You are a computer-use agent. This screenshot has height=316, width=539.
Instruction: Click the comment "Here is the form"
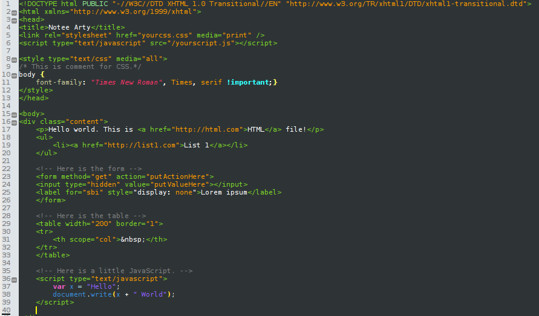(x=89, y=169)
